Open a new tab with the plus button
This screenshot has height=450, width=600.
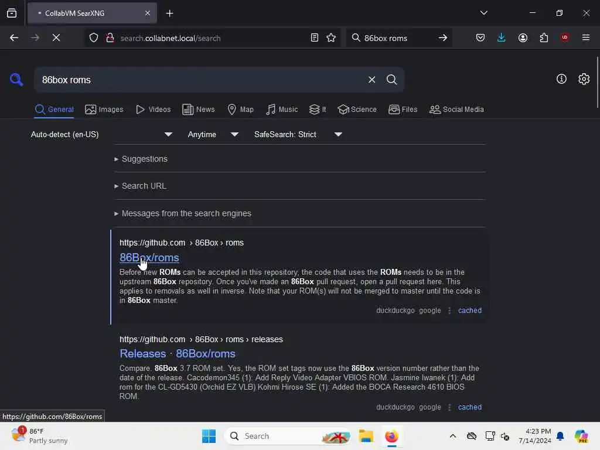(169, 13)
